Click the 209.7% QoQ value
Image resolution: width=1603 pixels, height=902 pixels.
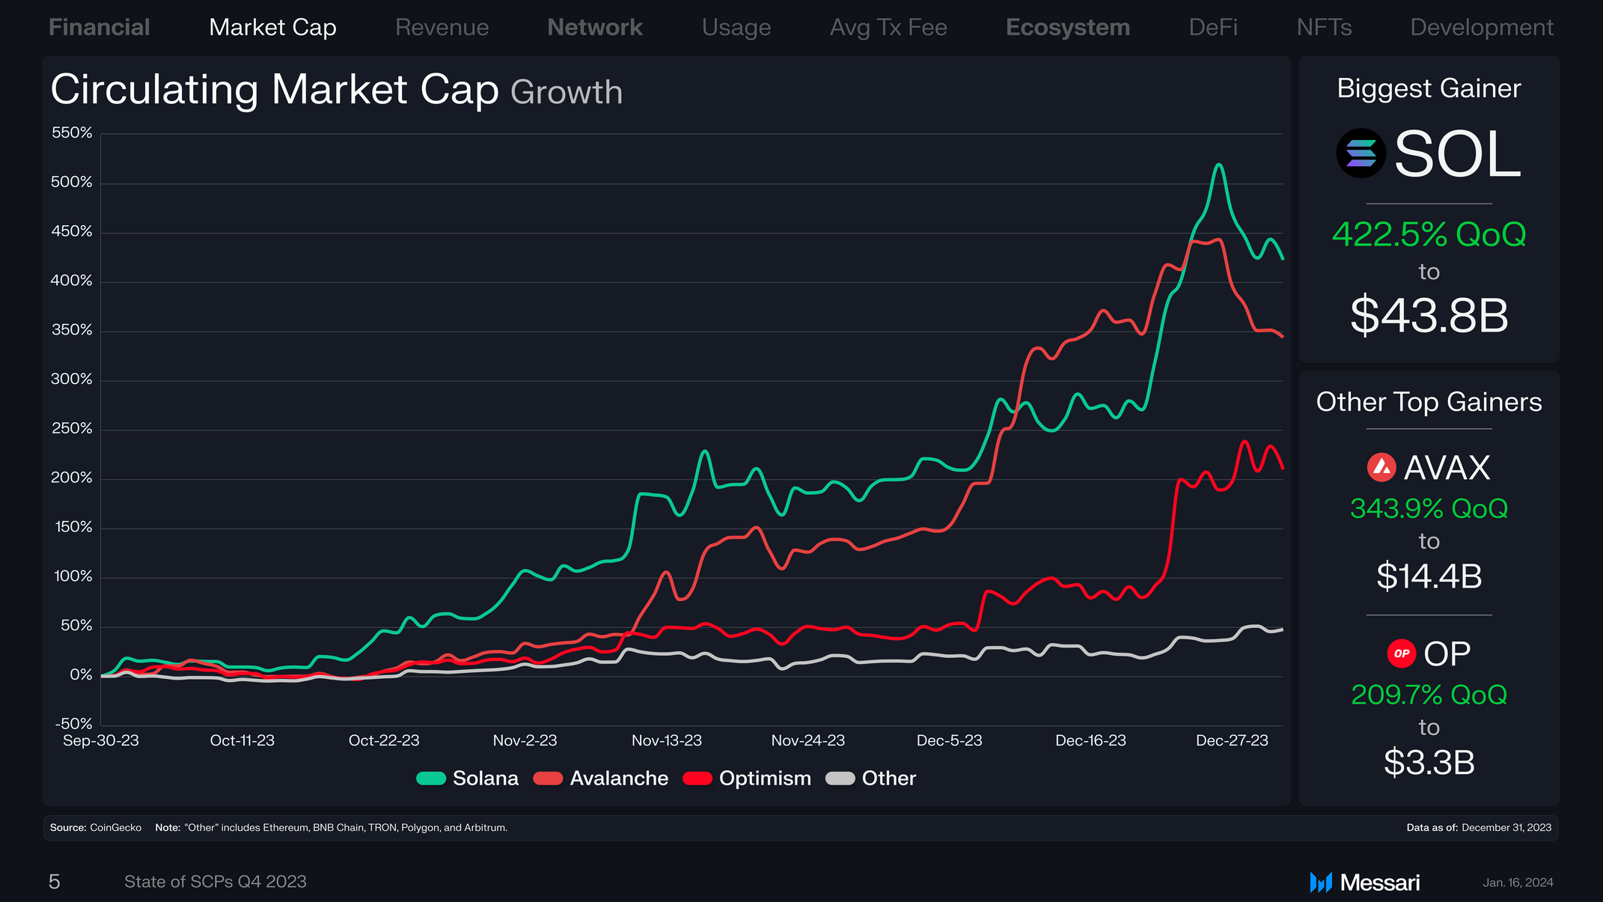[x=1429, y=695]
